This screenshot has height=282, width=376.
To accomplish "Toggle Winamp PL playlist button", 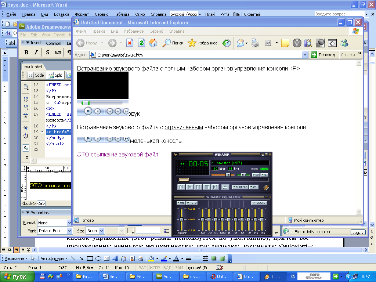I will [264, 175].
